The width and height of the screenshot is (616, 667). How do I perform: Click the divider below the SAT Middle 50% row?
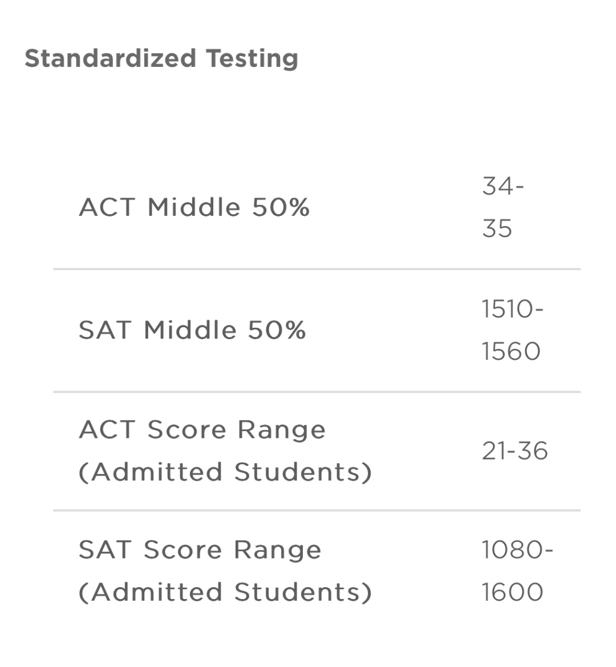tap(317, 392)
